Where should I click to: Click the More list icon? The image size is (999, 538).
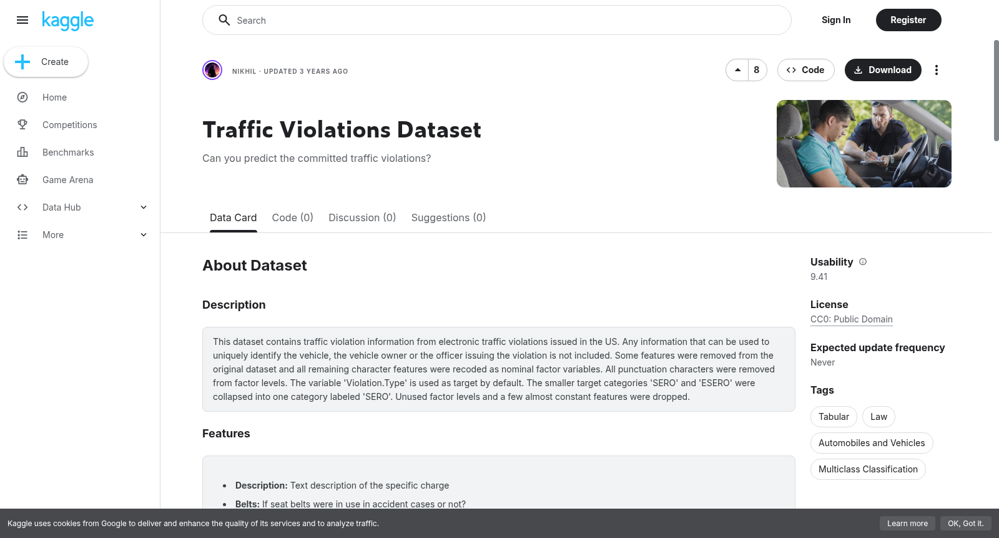pyautogui.click(x=22, y=235)
